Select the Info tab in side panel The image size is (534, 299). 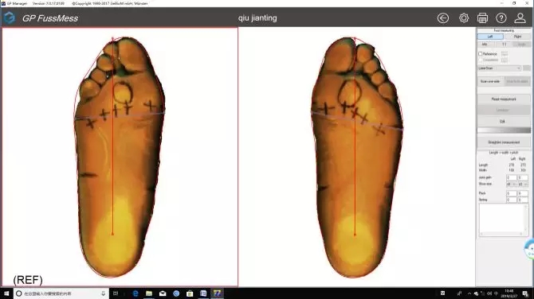(x=485, y=45)
